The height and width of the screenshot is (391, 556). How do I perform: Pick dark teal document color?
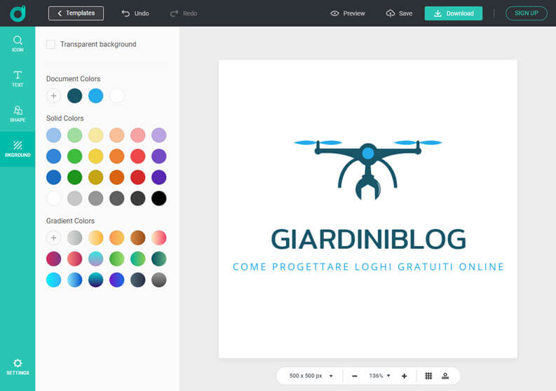coord(74,96)
